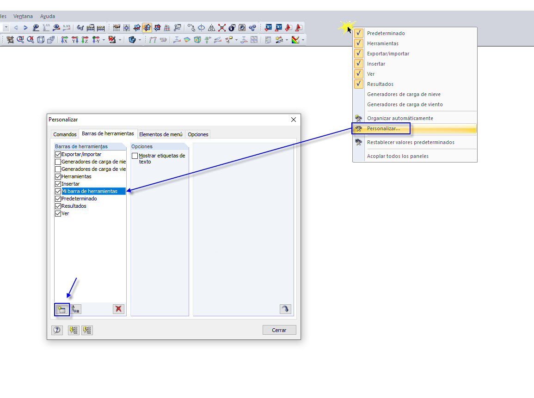Screen dimensions: 534x398
Task: Switch to Elementos de menú tab
Action: [161, 134]
